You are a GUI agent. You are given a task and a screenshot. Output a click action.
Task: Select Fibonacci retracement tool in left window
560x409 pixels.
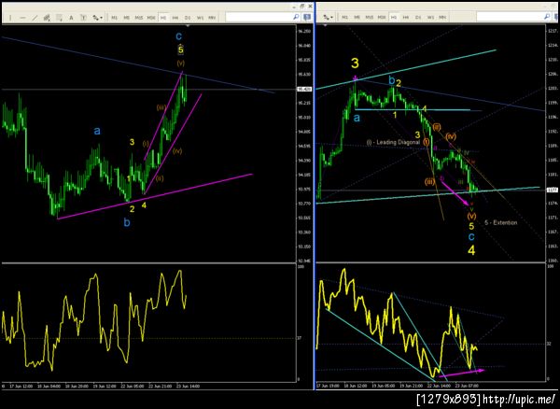59,17
